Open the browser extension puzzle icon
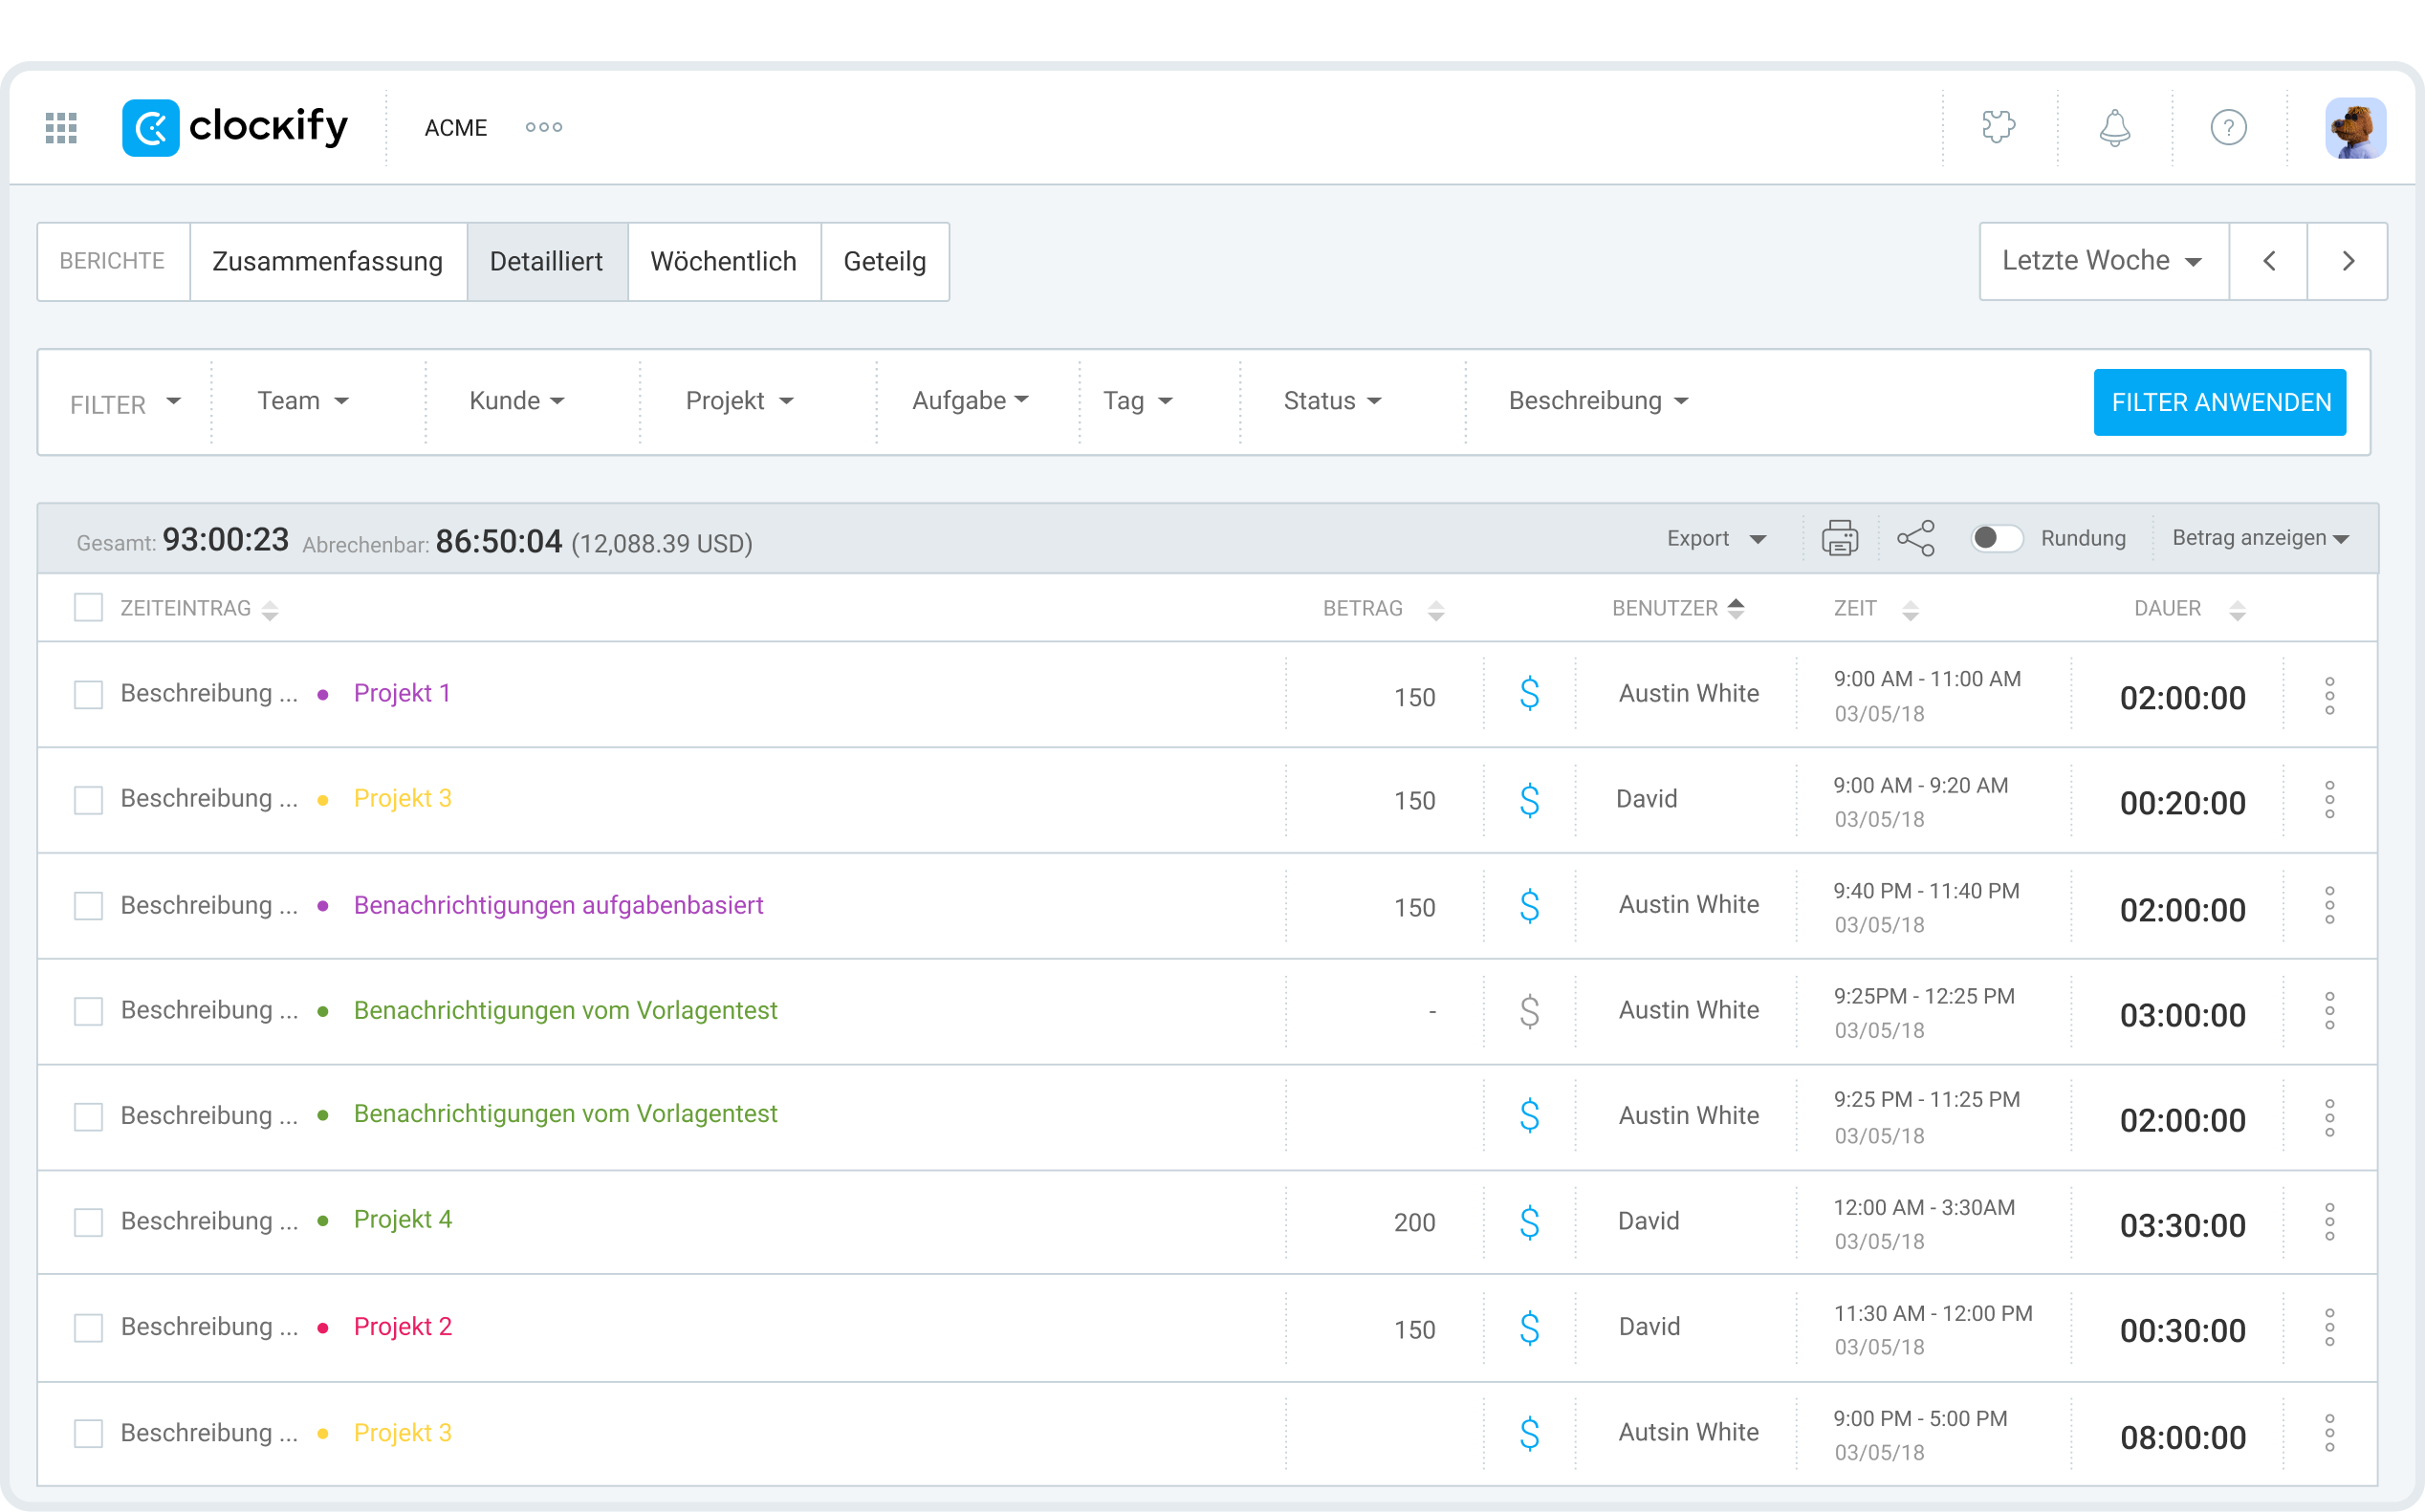The image size is (2425, 1512). point(1998,127)
